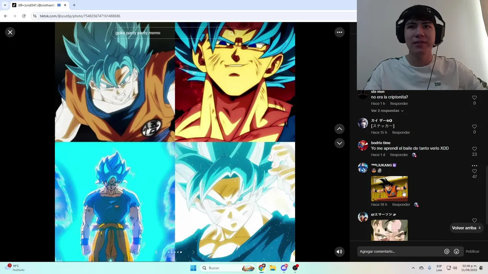
Task: Click the liker avatar badge on LIUKANG's comment
Action: click(x=416, y=205)
